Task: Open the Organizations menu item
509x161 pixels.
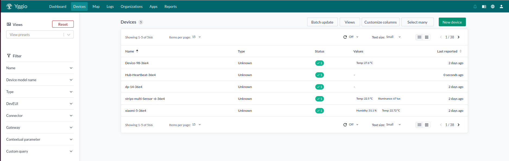Action: tap(132, 6)
